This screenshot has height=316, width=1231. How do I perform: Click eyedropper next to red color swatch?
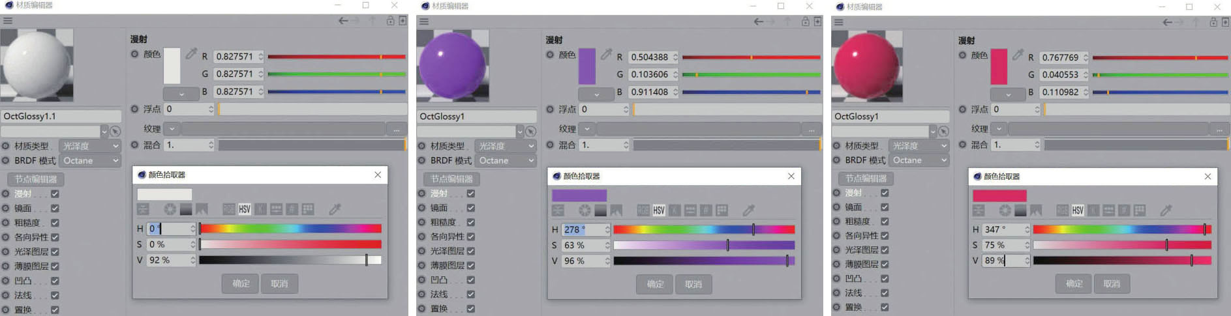[x=1018, y=55]
